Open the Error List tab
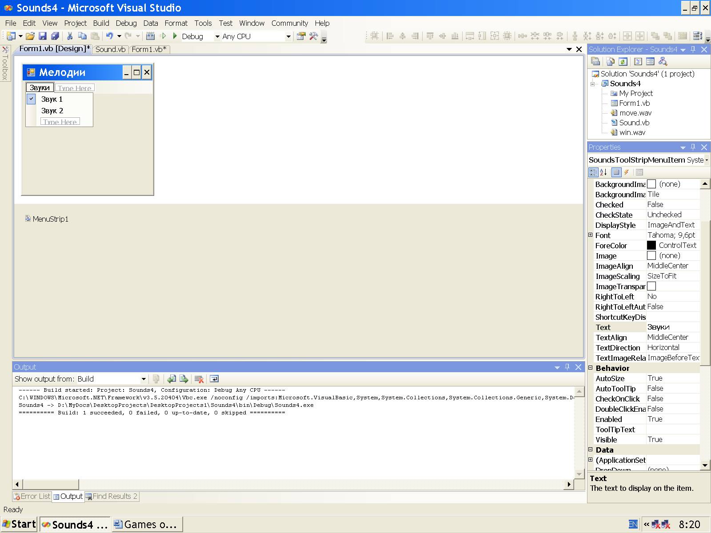The height and width of the screenshot is (533, 711). point(32,496)
